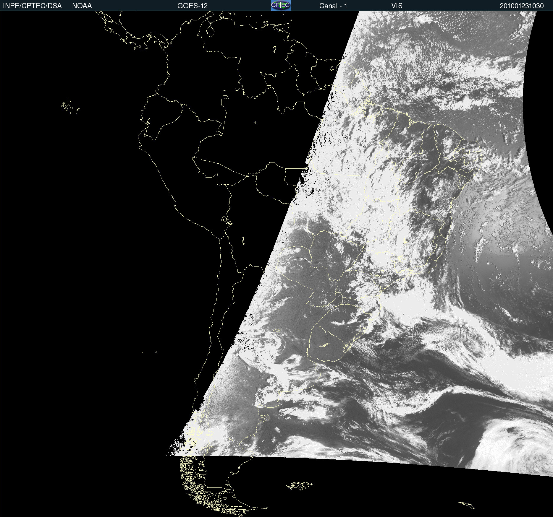Click the CPTEC logo in header
This screenshot has height=517, width=553.
pyautogui.click(x=281, y=5)
